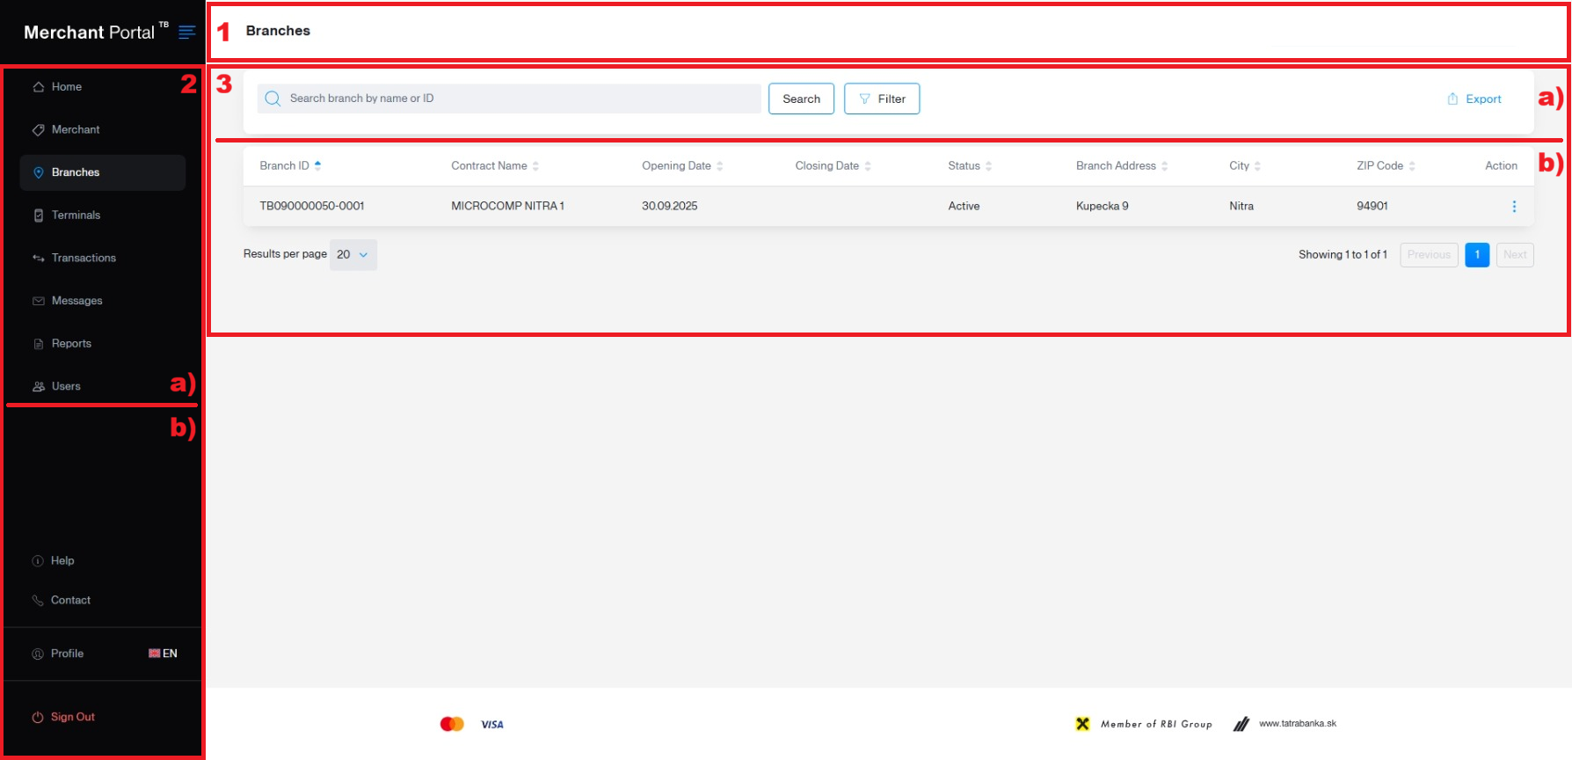Open the Help page

tap(62, 561)
